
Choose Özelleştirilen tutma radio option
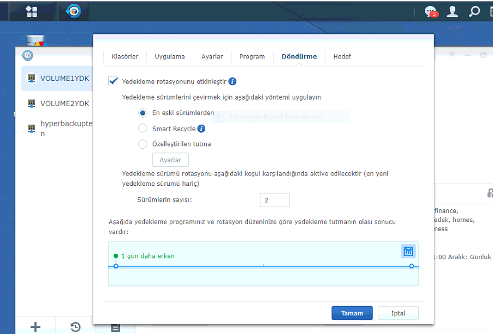tap(142, 144)
